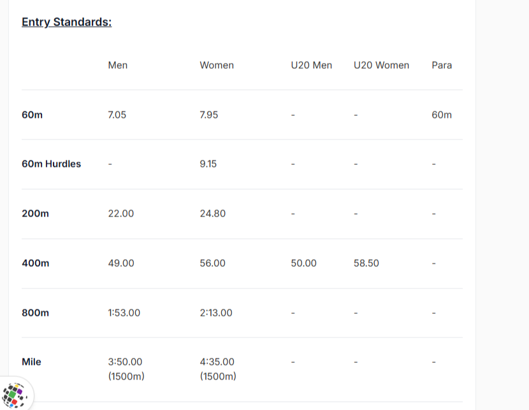The height and width of the screenshot is (410, 529).
Task: Click the Entry Standards heading
Action: [x=66, y=22]
